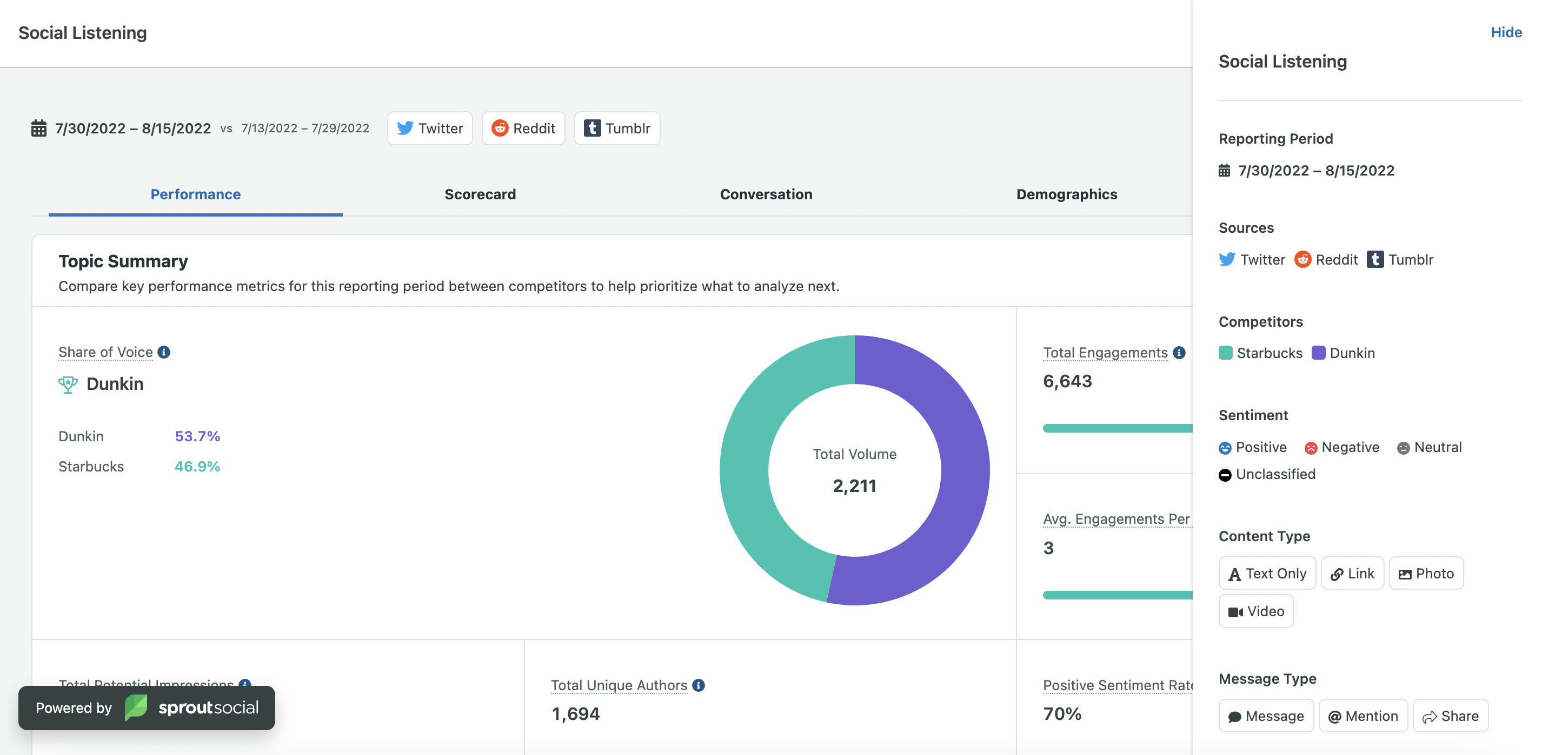Click the Reddit source filter button
Viewport: 1542px width, 755px height.
523,128
